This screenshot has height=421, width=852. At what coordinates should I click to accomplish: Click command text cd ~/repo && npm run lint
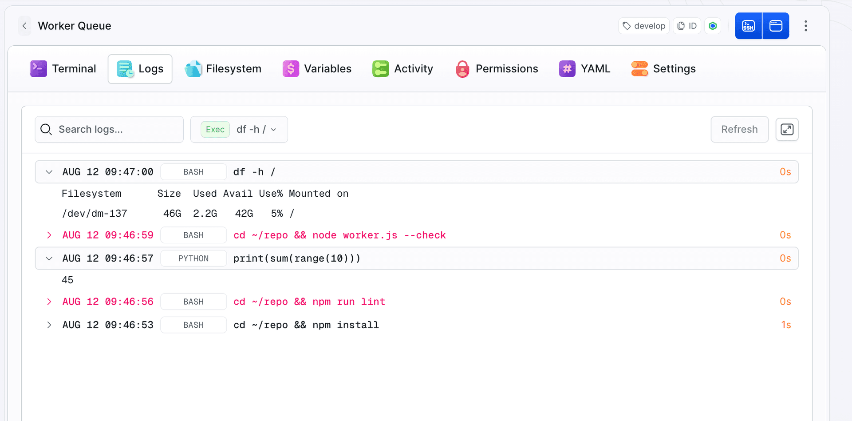pyautogui.click(x=309, y=302)
